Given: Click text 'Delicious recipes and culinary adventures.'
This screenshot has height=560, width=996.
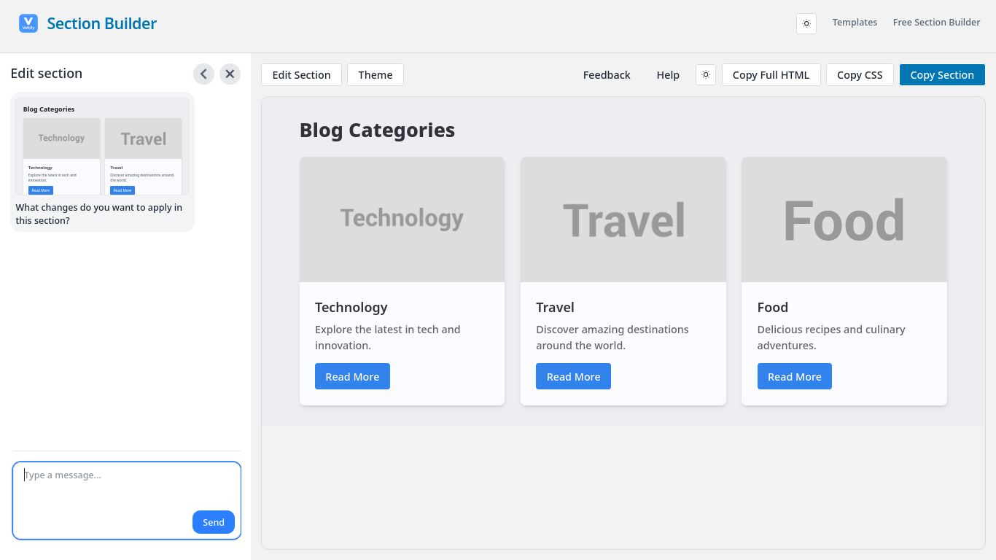Looking at the screenshot, I should pos(831,337).
